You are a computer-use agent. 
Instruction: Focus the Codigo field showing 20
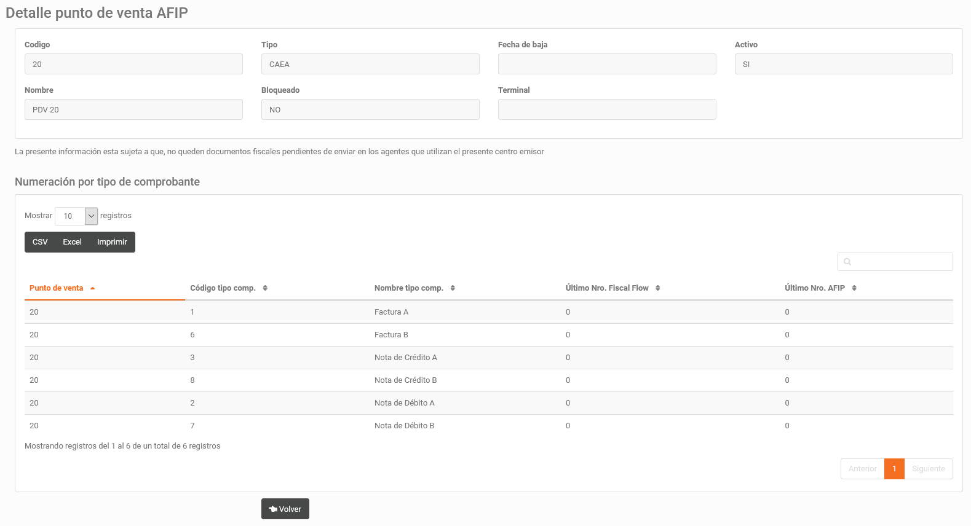133,64
